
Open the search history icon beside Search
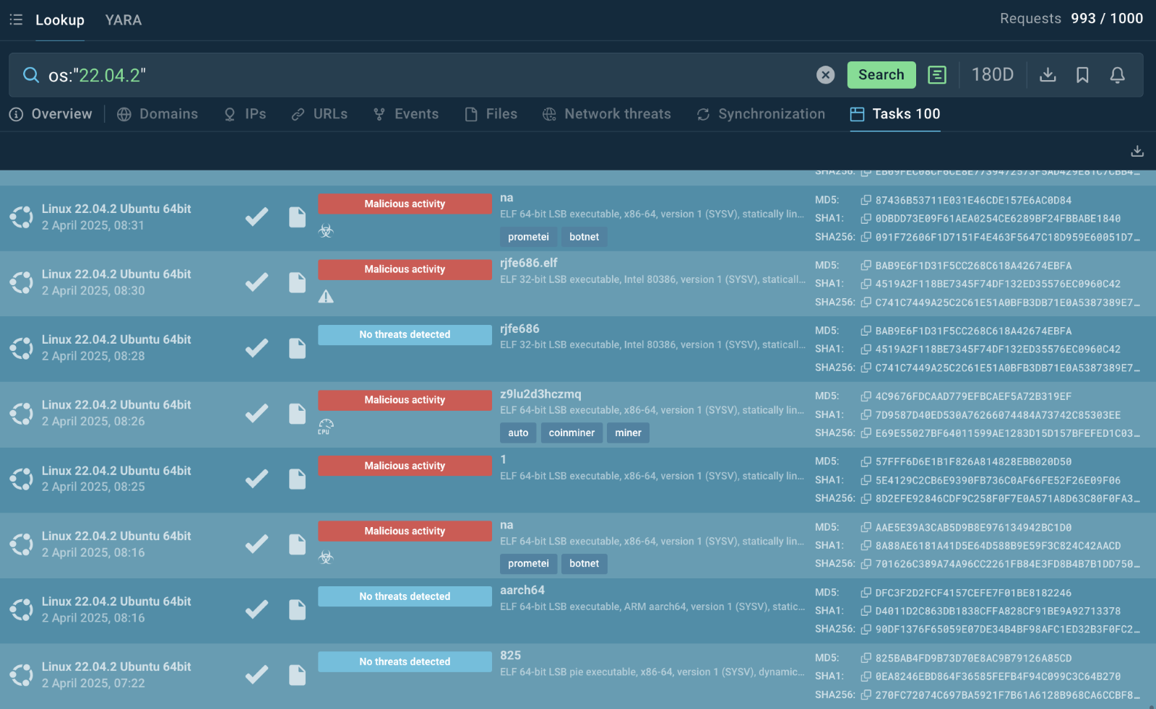pyautogui.click(x=937, y=74)
